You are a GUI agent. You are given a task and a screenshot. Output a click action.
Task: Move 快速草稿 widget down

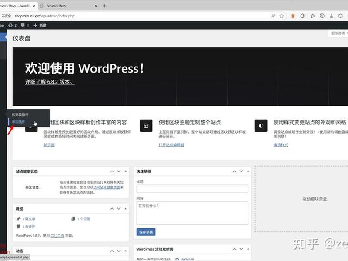coord(241,171)
